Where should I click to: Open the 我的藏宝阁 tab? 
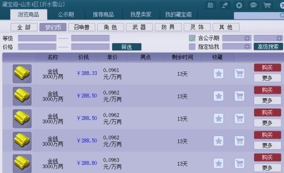[178, 15]
